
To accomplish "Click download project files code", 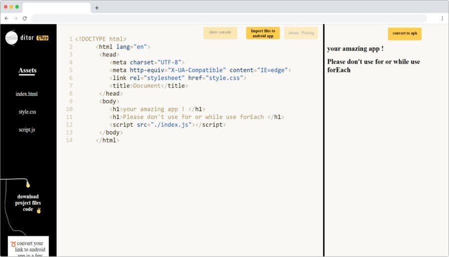I will click(x=28, y=203).
